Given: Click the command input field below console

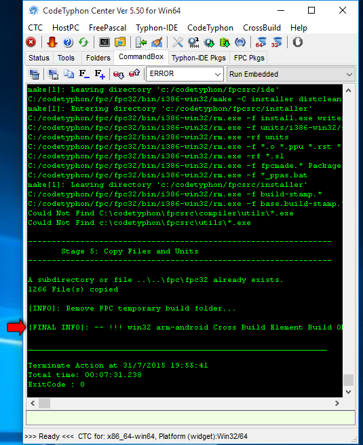Looking at the screenshot, I should [x=191, y=418].
